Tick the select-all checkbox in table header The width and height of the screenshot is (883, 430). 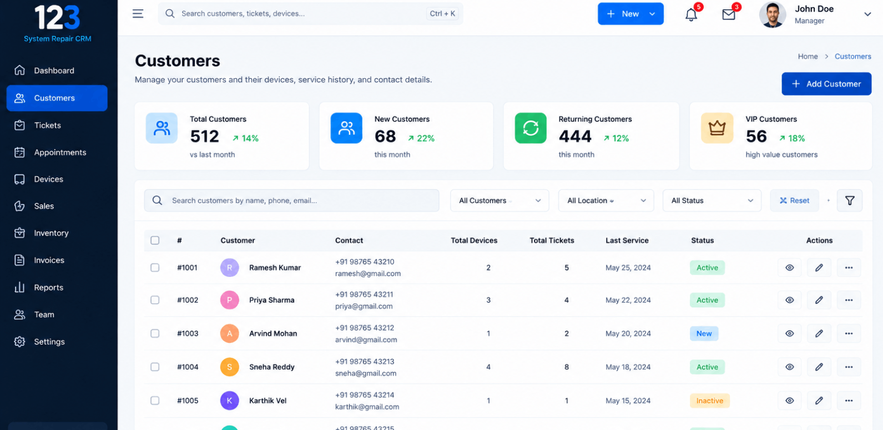tap(155, 240)
